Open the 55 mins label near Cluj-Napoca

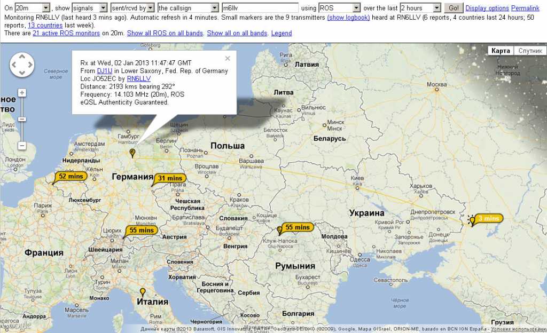pyautogui.click(x=298, y=227)
